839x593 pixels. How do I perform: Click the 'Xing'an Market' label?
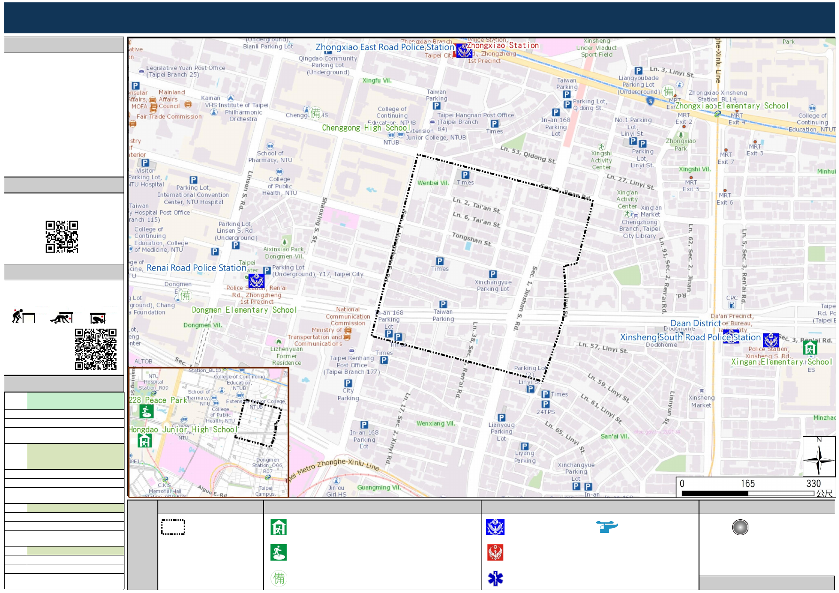651,211
